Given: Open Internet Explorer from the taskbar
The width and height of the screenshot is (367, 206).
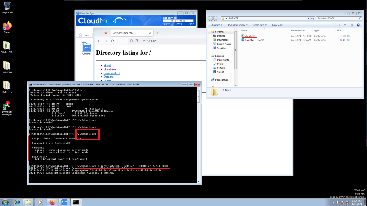Looking at the screenshot, I should click(17, 202).
